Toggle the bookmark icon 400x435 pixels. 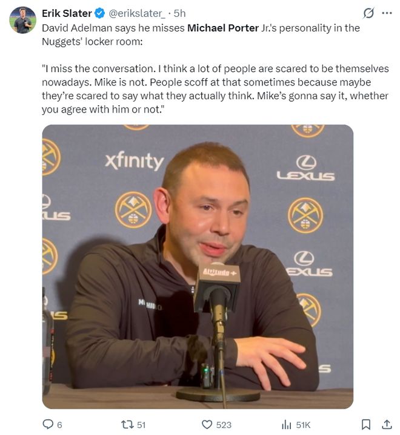(x=366, y=425)
